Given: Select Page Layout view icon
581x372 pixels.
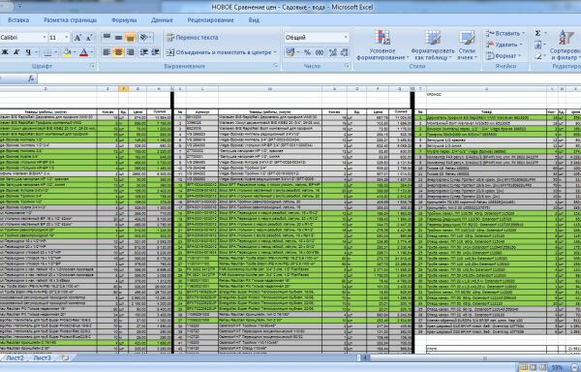Looking at the screenshot, I should tap(533, 367).
